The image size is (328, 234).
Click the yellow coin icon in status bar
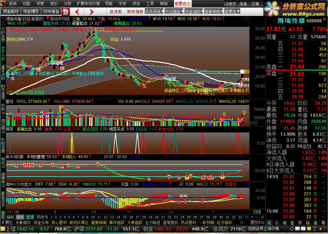coord(309,229)
